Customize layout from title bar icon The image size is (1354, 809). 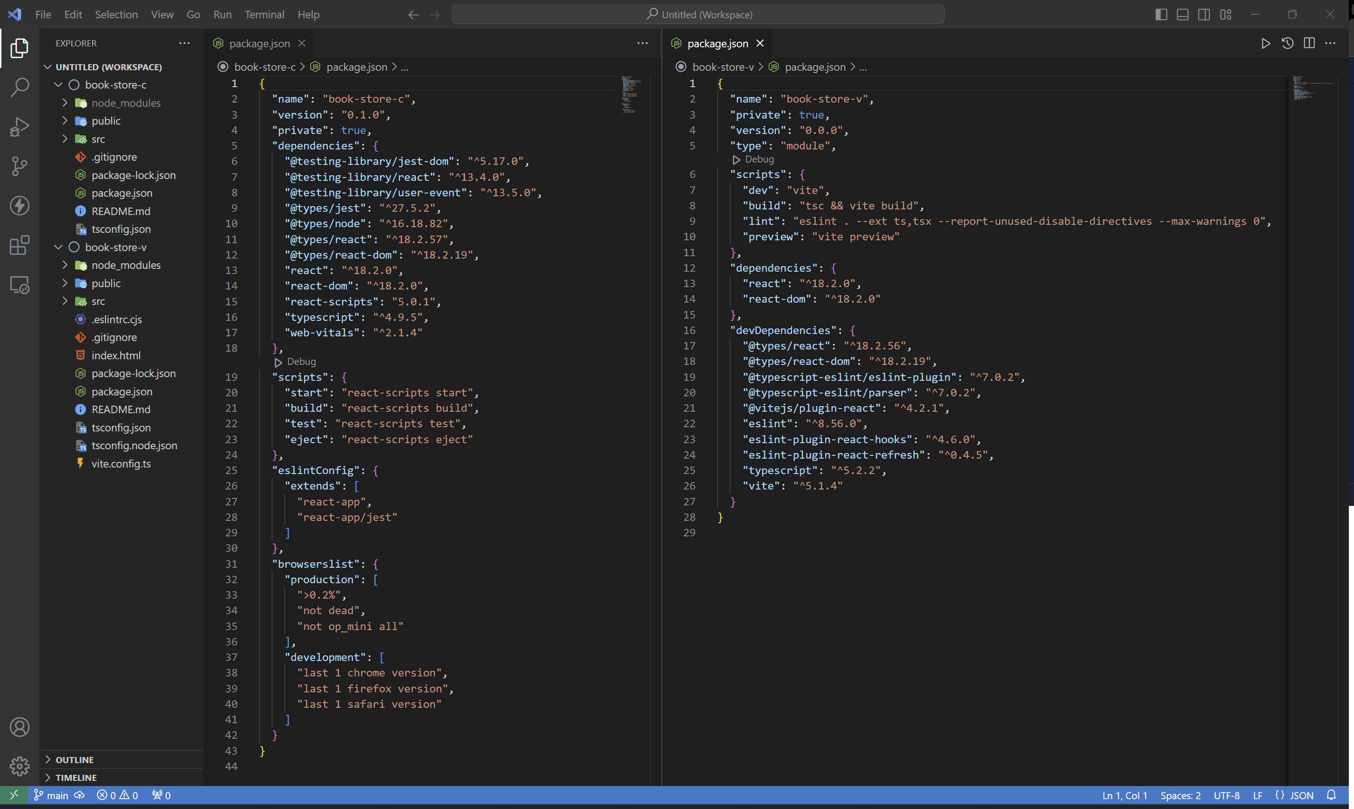[1225, 15]
